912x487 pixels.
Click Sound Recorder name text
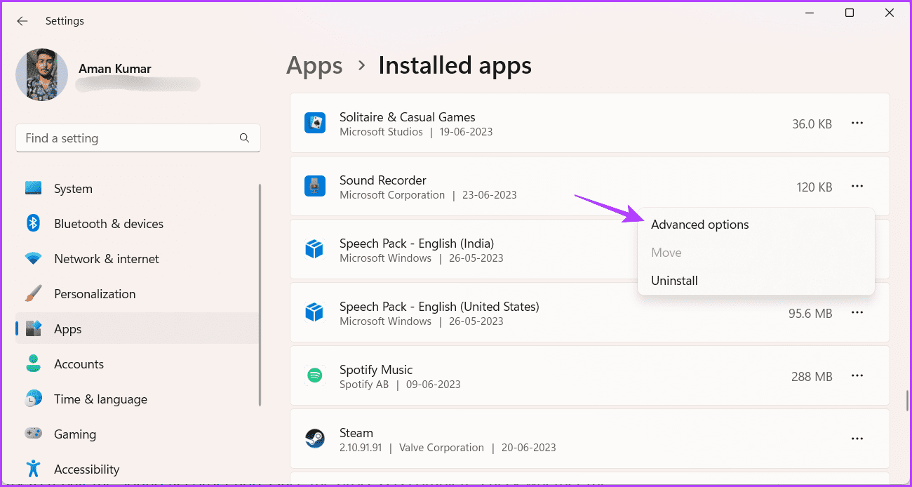383,180
